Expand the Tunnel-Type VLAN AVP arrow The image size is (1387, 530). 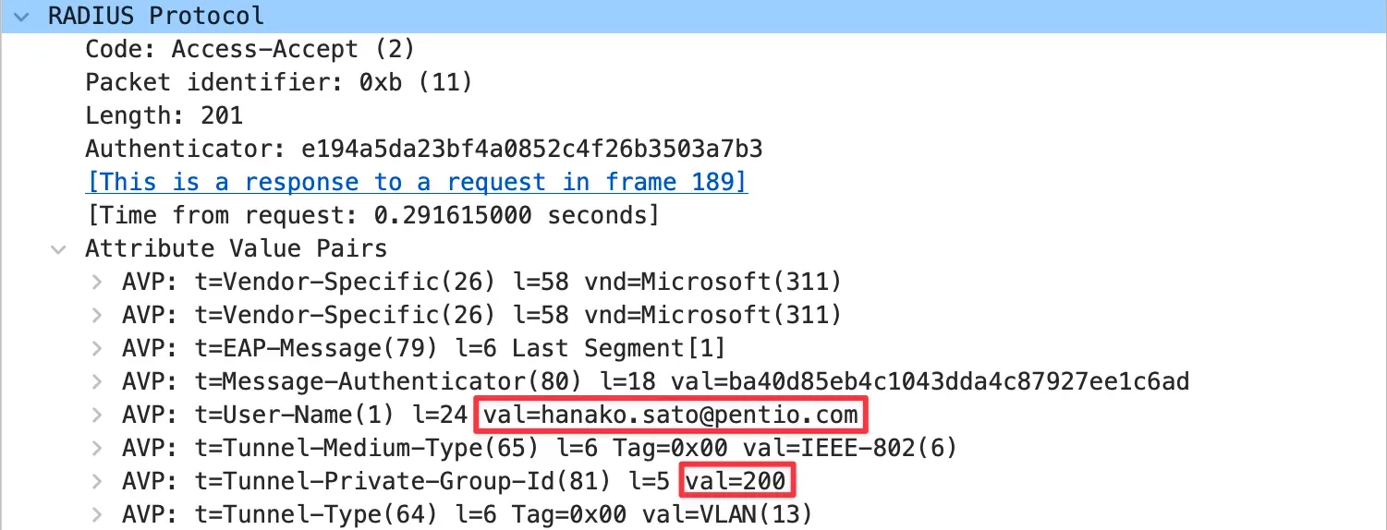96,515
